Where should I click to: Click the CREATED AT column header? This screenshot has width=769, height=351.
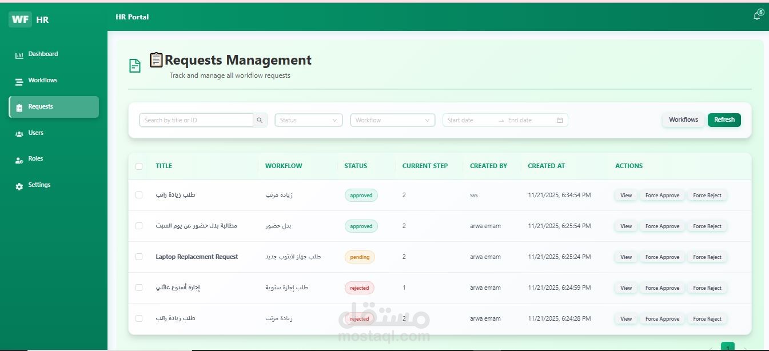coord(546,166)
